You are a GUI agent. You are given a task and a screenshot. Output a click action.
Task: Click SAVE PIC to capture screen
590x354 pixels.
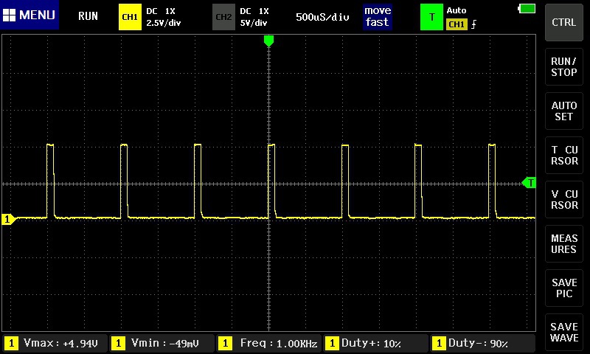563,288
